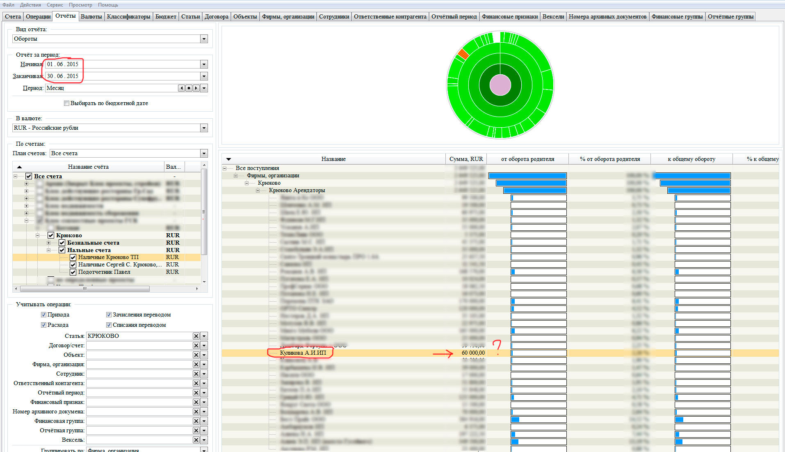Switch to the Операции tab

(38, 17)
